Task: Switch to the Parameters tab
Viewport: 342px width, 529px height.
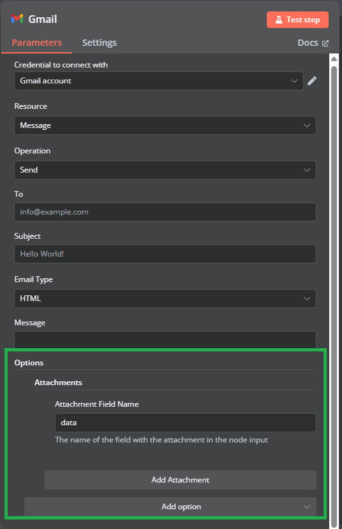Action: [x=37, y=43]
